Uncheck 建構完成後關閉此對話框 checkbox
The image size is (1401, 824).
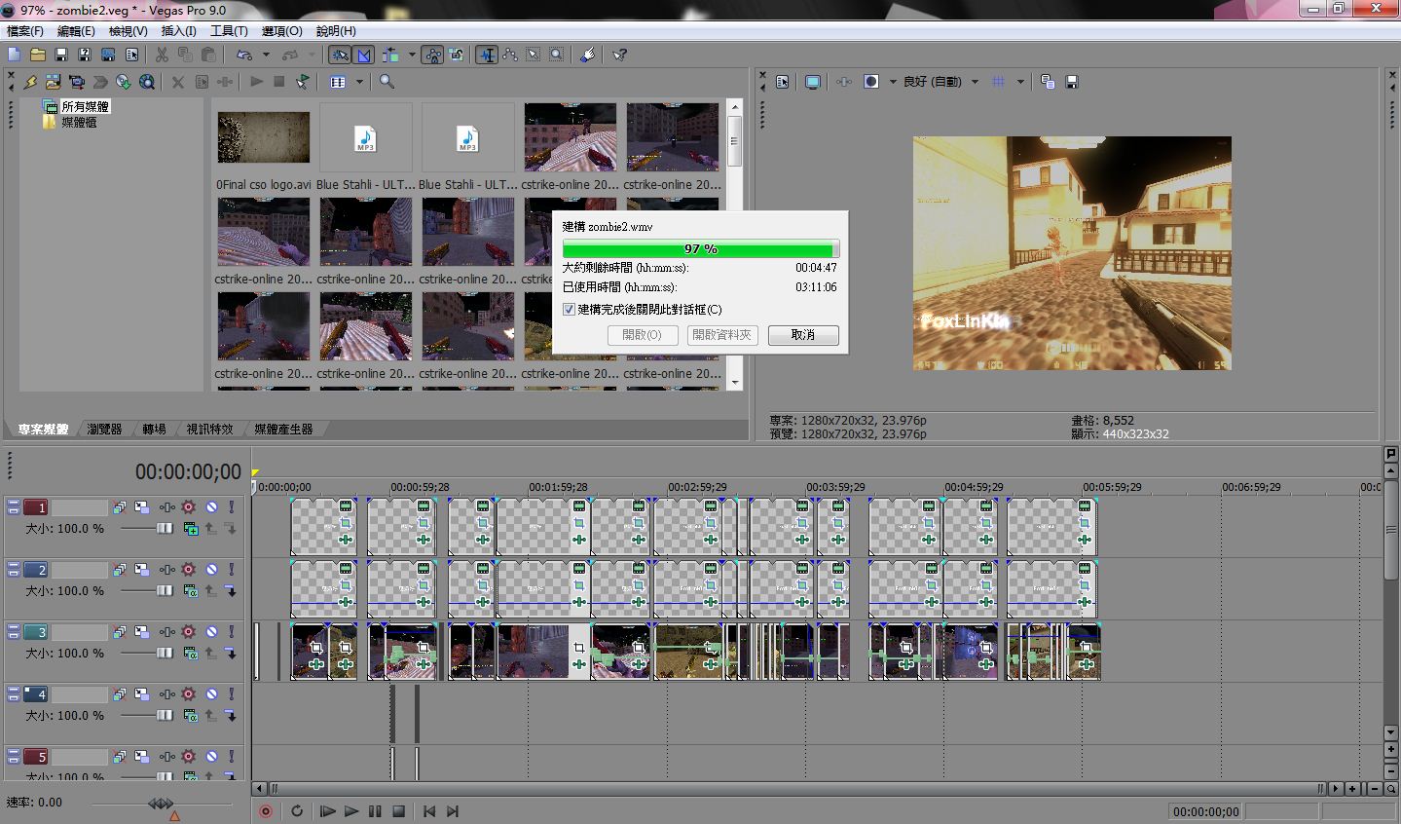point(570,310)
